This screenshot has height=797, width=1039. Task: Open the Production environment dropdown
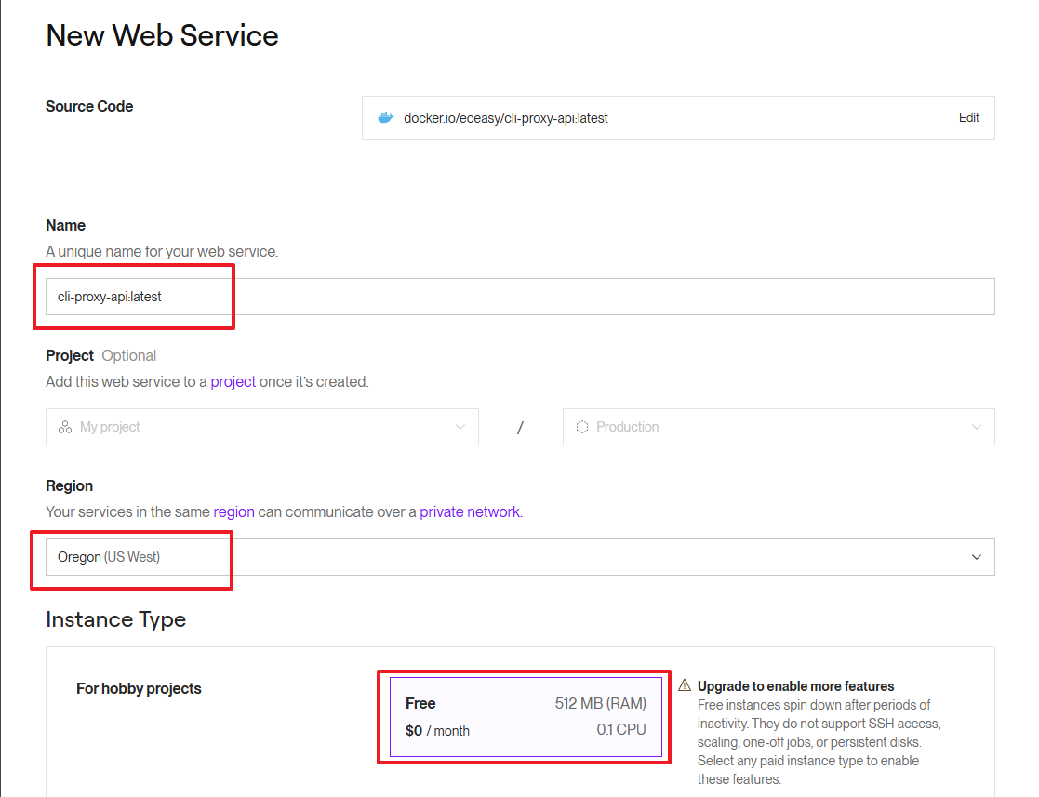(778, 427)
